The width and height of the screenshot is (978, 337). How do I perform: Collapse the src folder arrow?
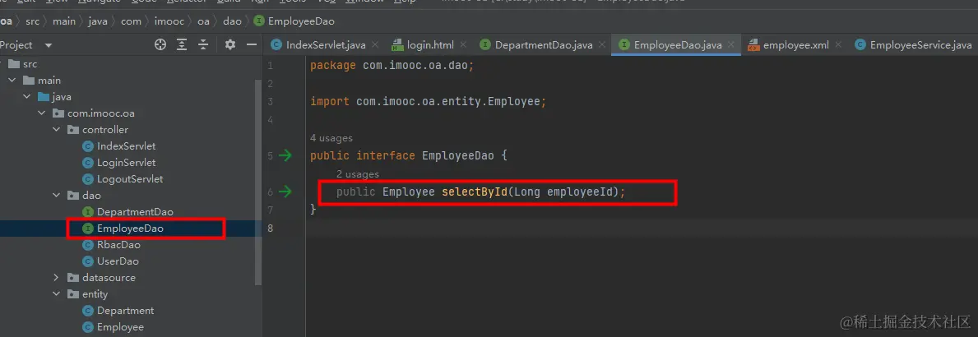tap(0, 63)
